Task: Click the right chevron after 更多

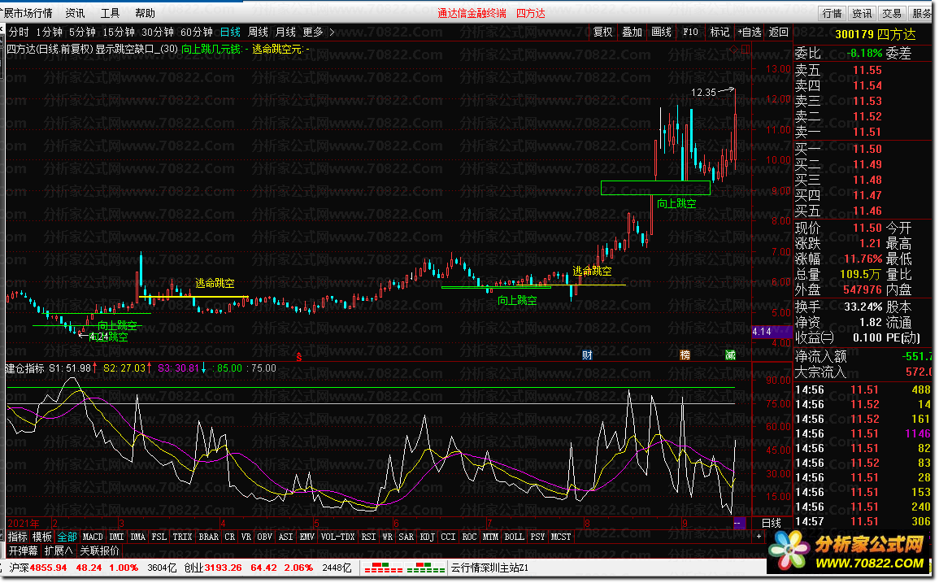Action: 333,33
